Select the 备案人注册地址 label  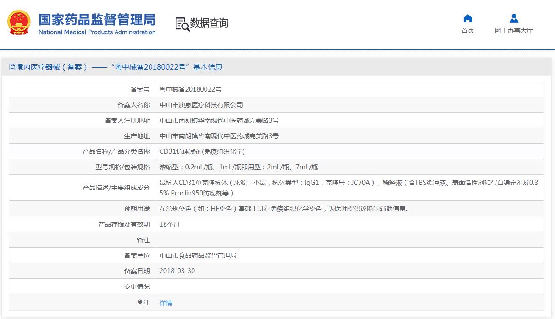pyautogui.click(x=128, y=120)
